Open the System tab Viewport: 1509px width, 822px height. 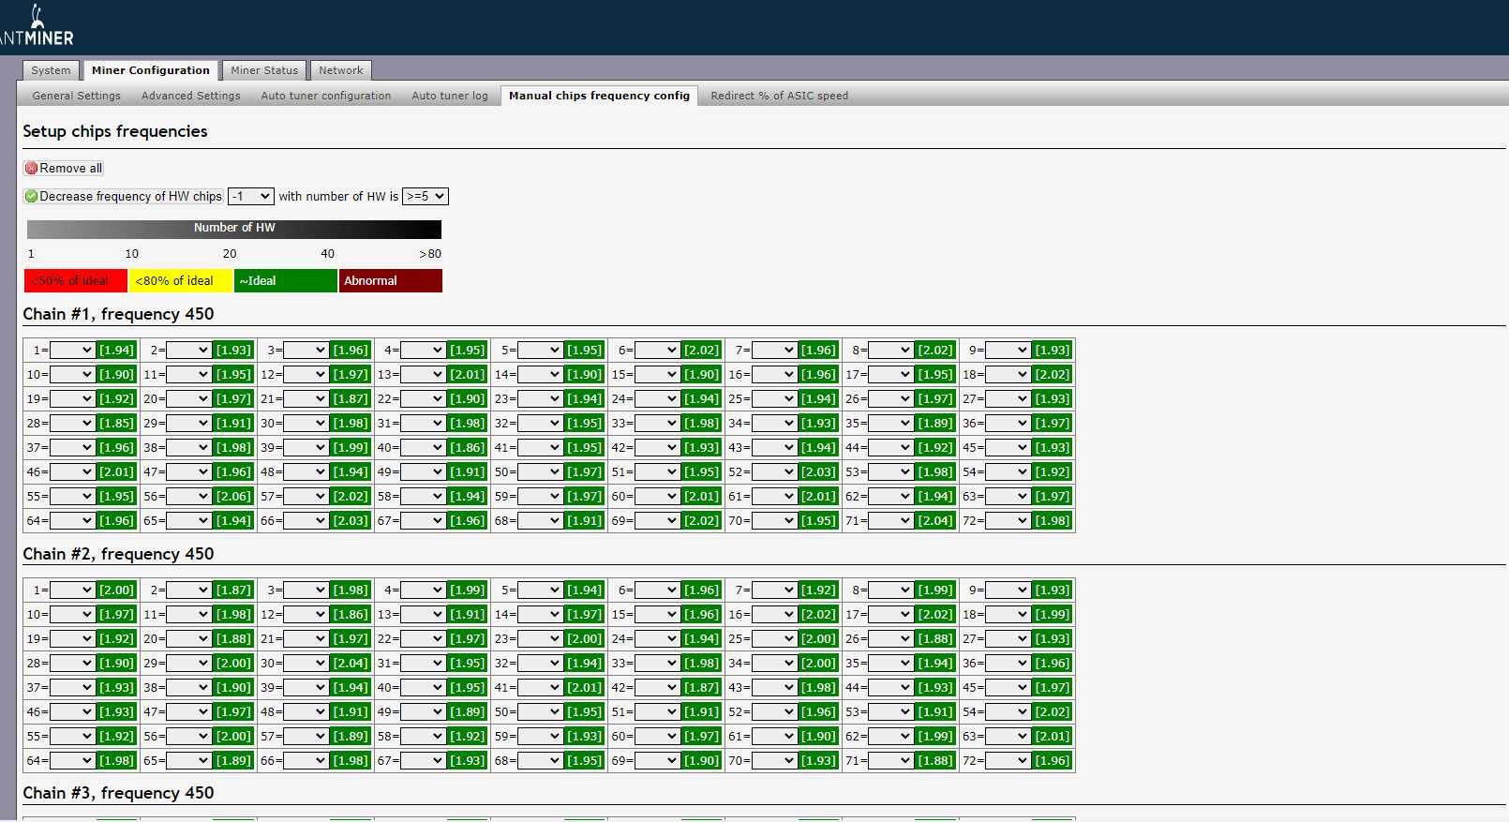pos(51,70)
